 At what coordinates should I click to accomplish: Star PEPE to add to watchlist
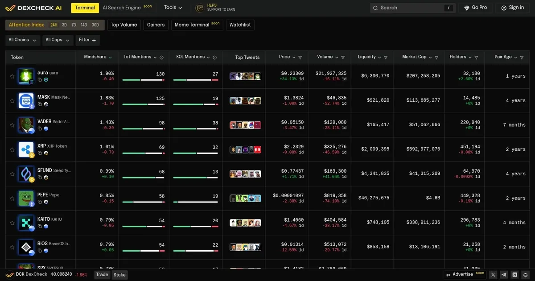(x=12, y=198)
